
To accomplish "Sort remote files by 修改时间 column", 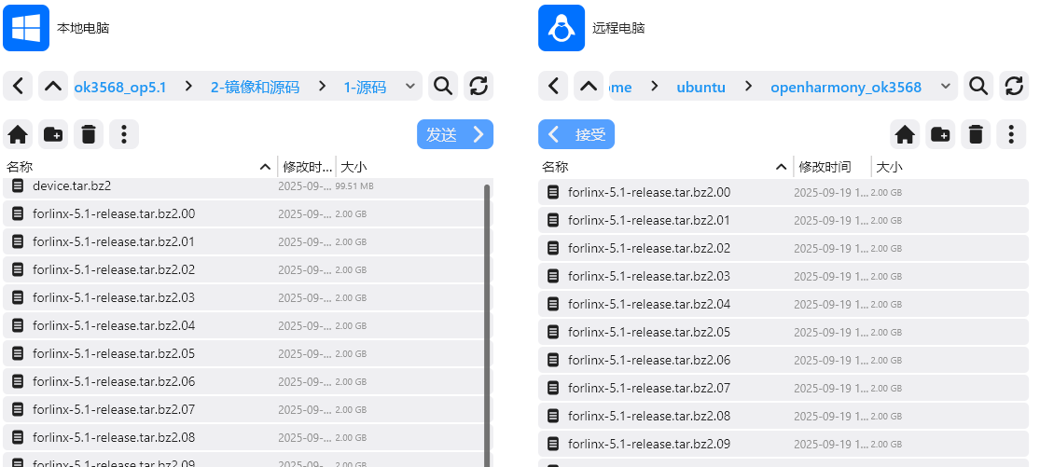I will point(825,167).
